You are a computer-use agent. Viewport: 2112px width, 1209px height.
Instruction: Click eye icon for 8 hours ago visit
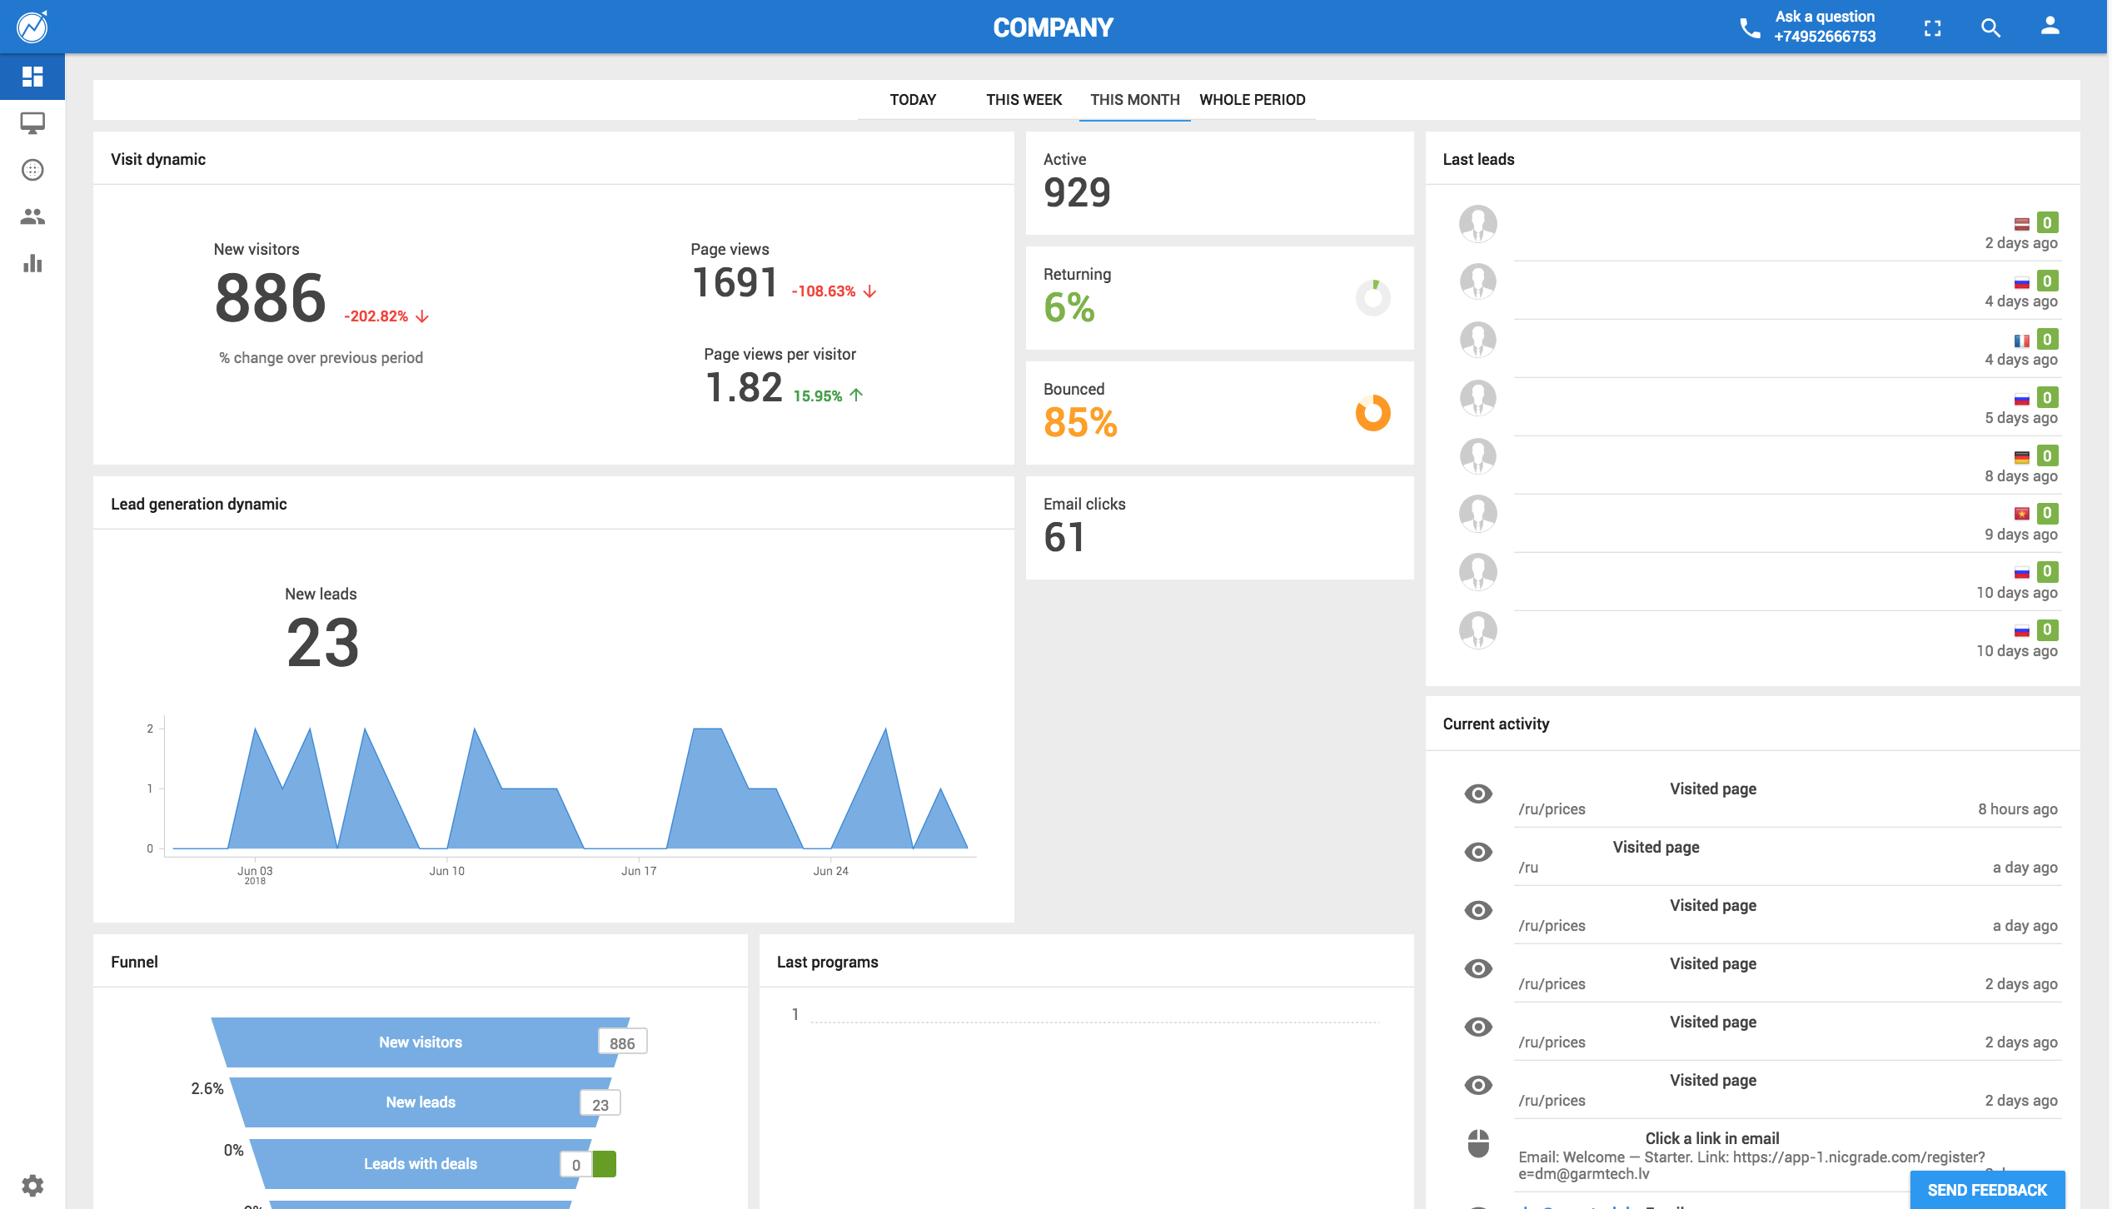[1478, 794]
